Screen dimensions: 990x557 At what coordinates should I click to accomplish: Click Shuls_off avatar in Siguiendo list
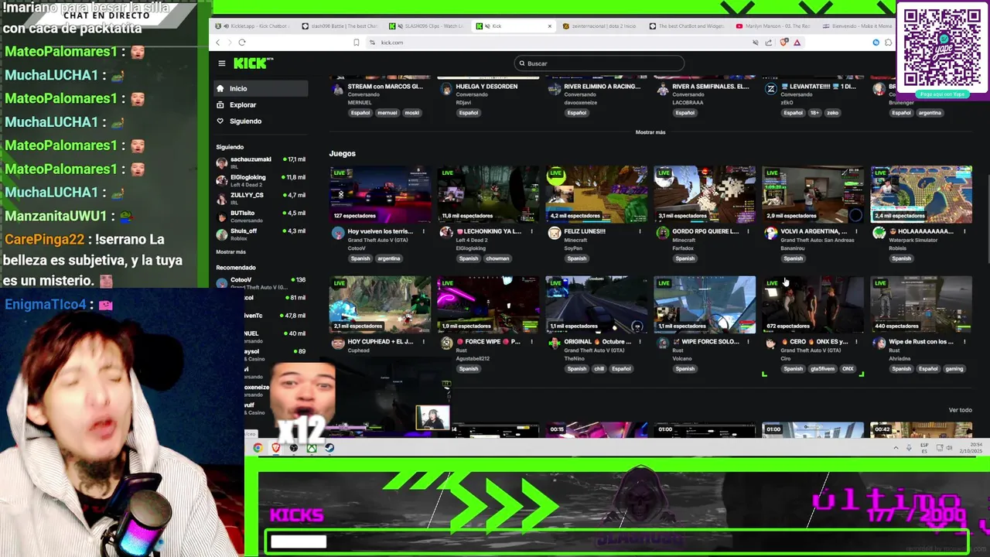pyautogui.click(x=222, y=234)
